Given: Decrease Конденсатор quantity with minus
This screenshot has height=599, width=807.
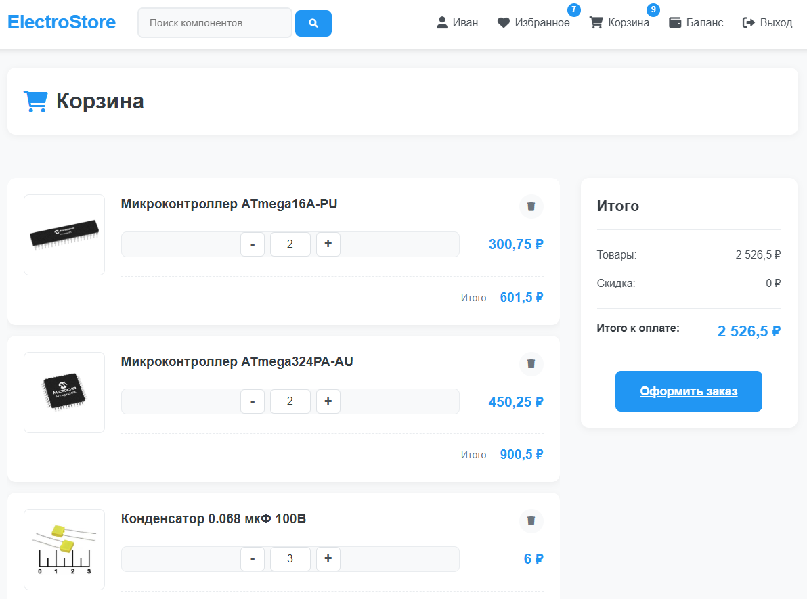Looking at the screenshot, I should pos(252,559).
